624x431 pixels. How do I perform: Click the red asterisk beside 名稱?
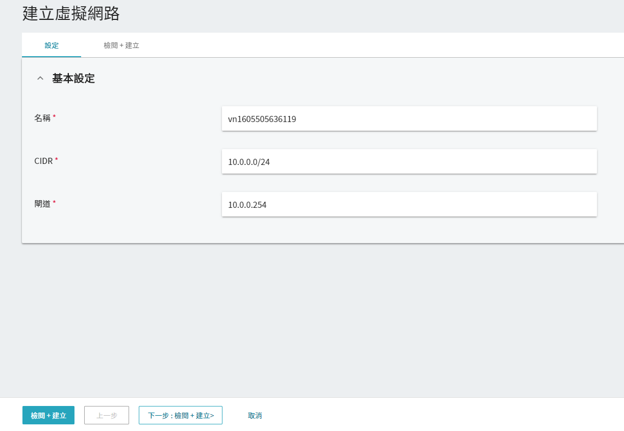pyautogui.click(x=54, y=117)
